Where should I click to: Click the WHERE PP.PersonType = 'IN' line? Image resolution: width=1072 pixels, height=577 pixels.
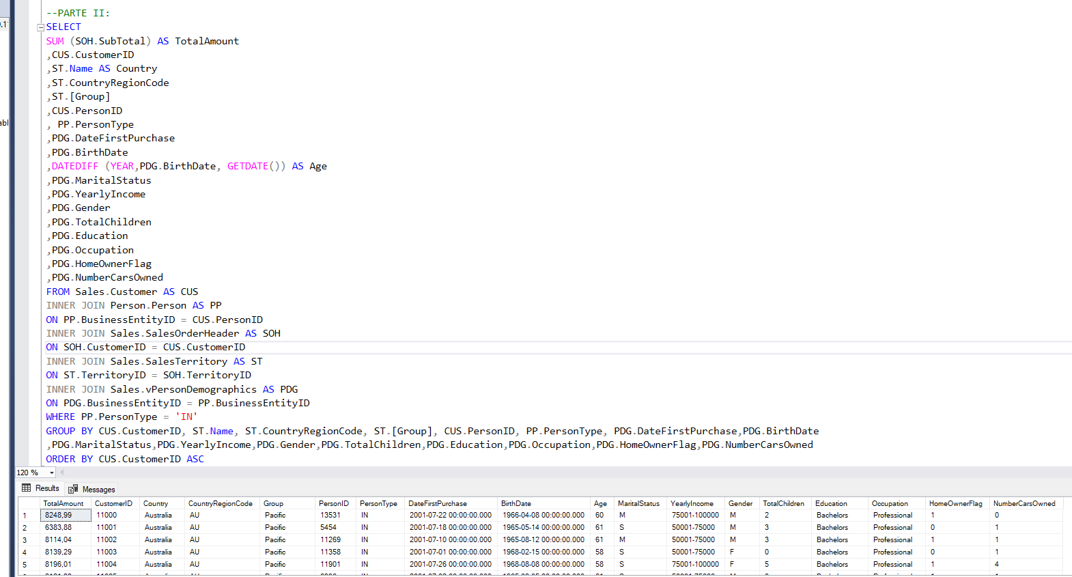(122, 417)
